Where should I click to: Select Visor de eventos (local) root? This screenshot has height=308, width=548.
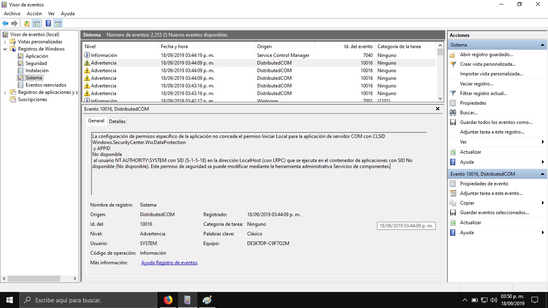pyautogui.click(x=35, y=34)
